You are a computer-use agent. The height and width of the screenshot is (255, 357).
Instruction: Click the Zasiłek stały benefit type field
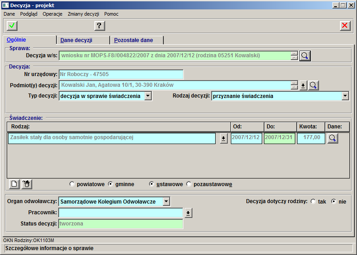pos(111,138)
